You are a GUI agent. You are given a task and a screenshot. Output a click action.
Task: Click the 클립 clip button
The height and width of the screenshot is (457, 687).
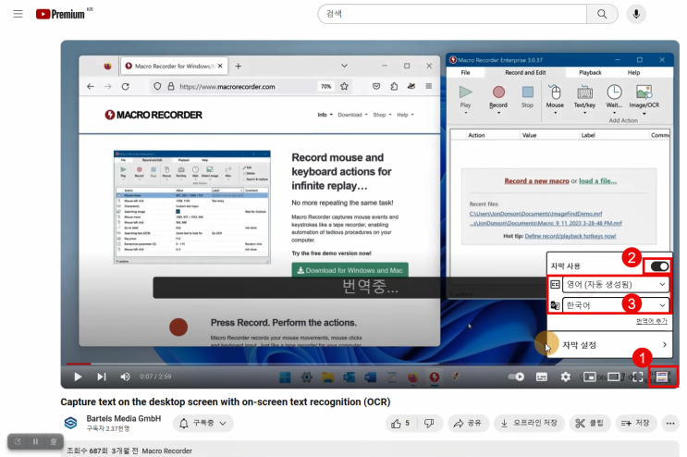[x=589, y=424]
